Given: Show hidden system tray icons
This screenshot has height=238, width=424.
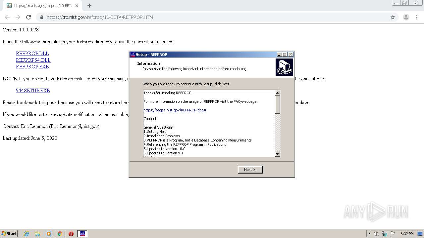Looking at the screenshot, I should pos(370,234).
